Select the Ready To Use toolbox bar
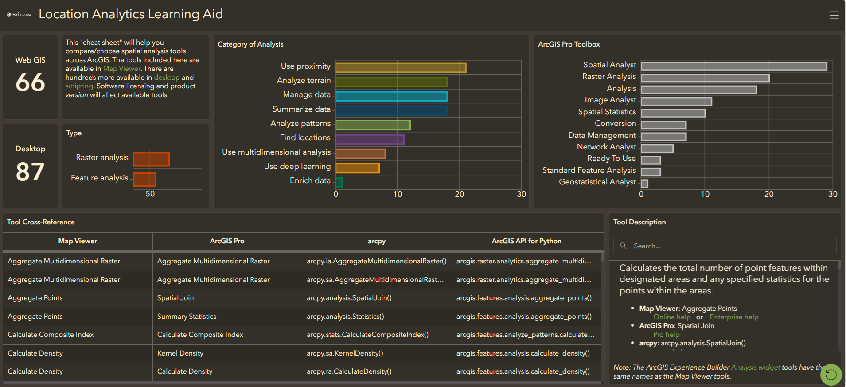The width and height of the screenshot is (846, 387). click(x=651, y=160)
